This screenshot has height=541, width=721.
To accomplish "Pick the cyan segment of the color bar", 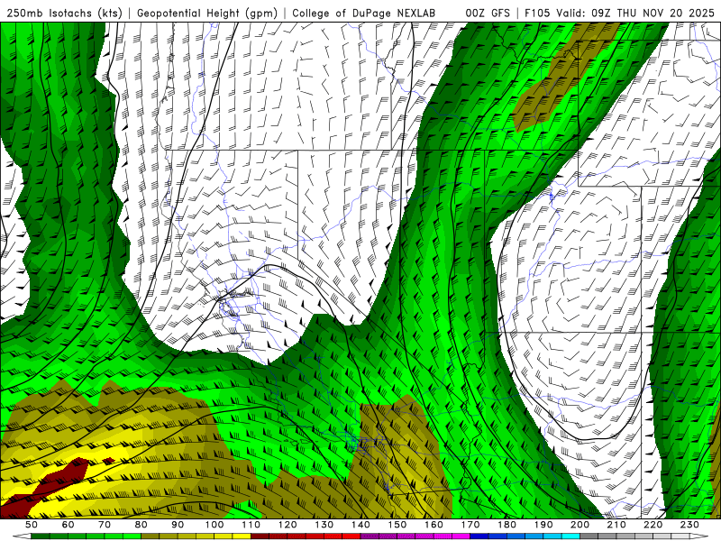I will coord(570,536).
